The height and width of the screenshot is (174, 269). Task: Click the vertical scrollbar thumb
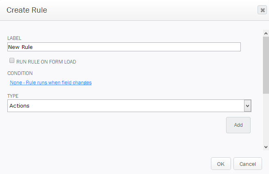[266, 65]
